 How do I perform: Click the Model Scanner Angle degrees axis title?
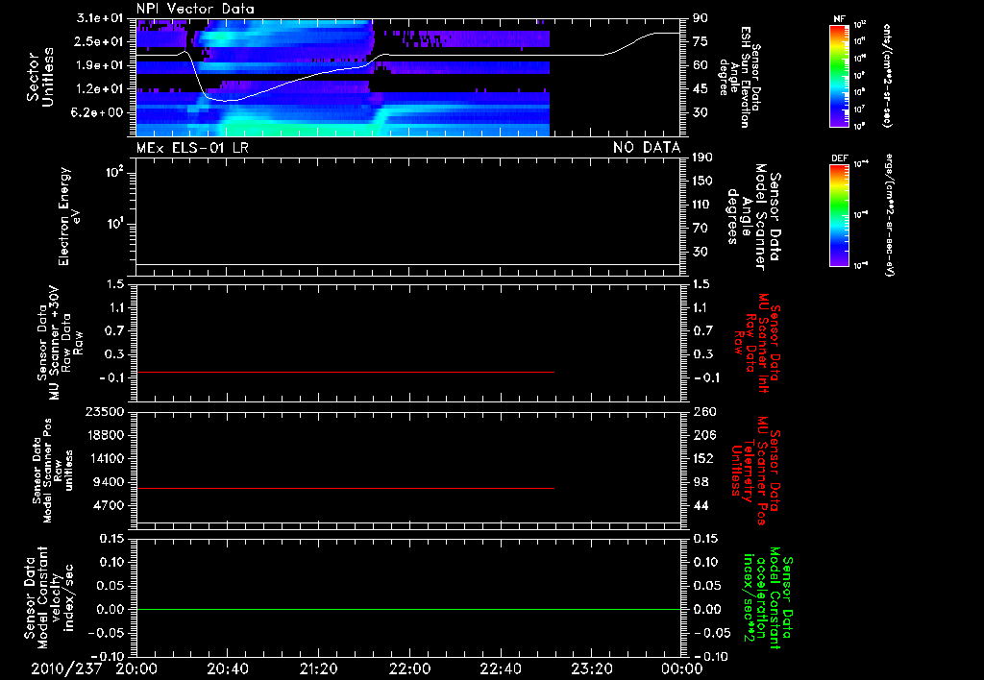pos(754,217)
